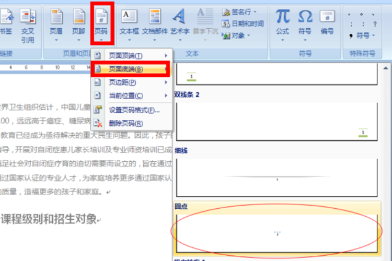The height and width of the screenshot is (261, 392).
Task: Expand the 页脚 footer dropdown arrow
Action: point(79,40)
